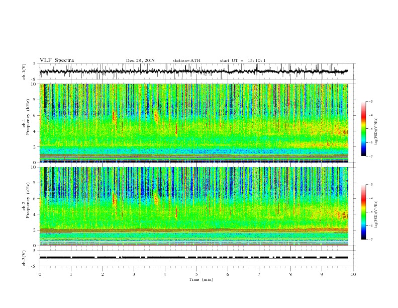Click the ch.2 colorbar scale
Viewport: 398px width, 308px height.
tap(363, 212)
